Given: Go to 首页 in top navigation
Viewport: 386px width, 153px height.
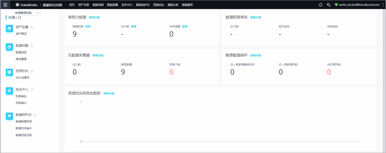Looking at the screenshot, I should pyautogui.click(x=72, y=5).
